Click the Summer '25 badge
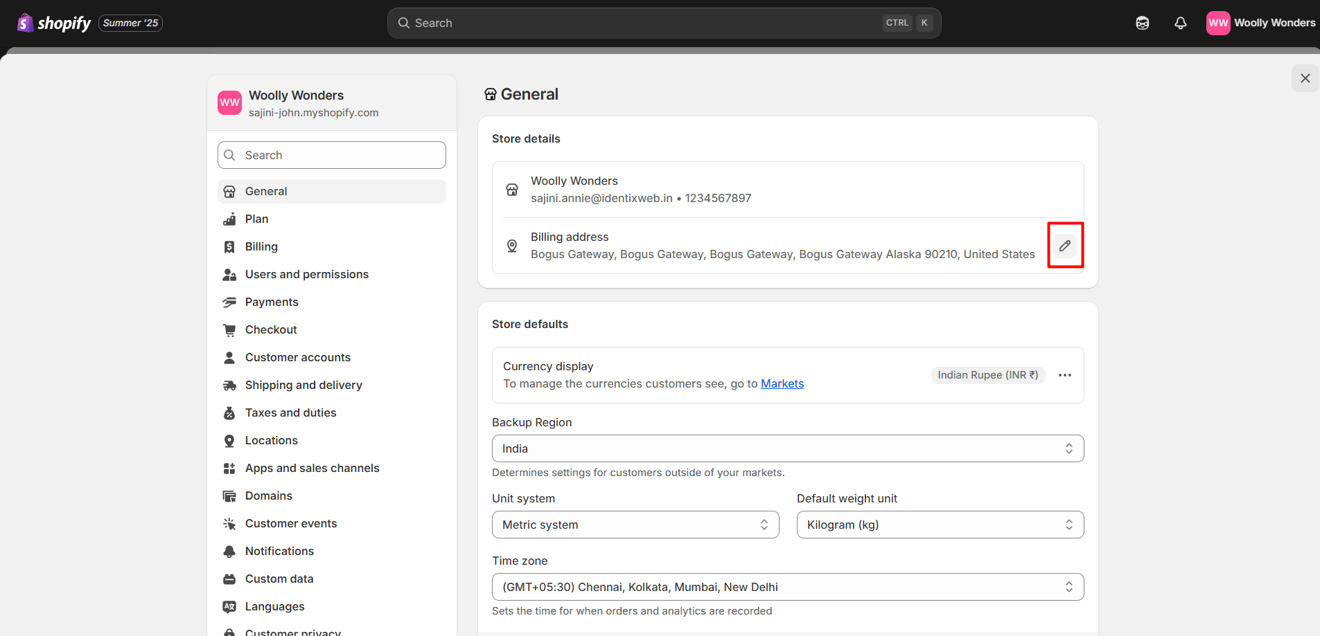Screen dimensions: 1320x636 coord(130,23)
